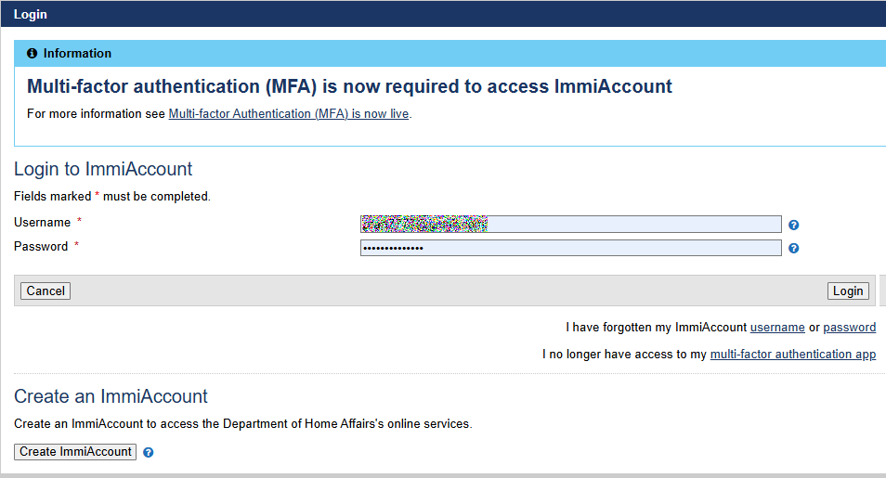Click the MFA now required headline
This screenshot has height=478, width=886.
(350, 86)
